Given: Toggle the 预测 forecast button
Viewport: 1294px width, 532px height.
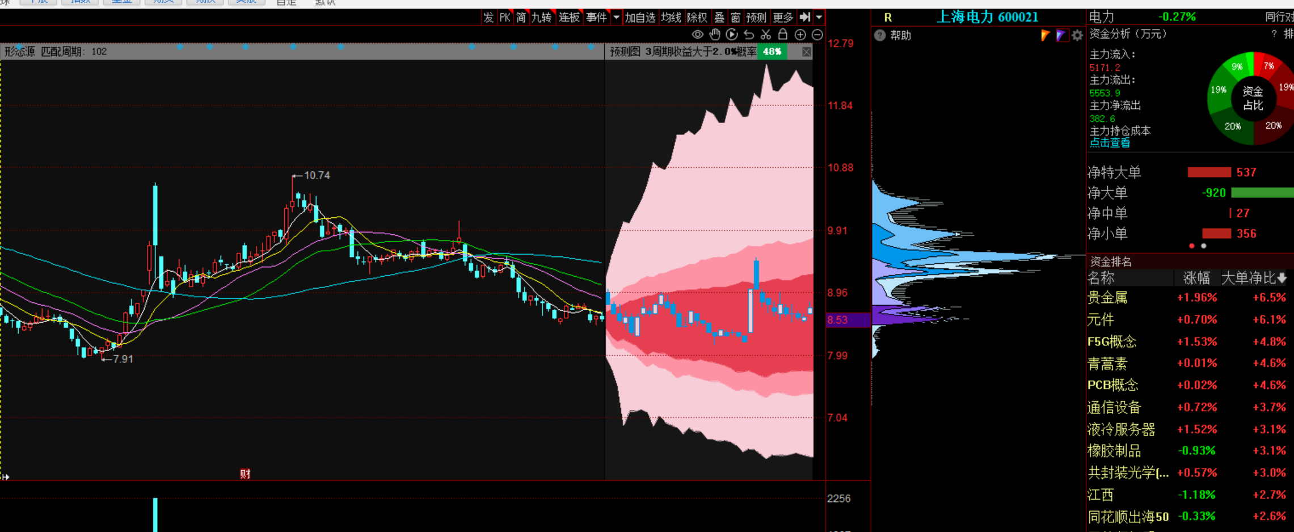Looking at the screenshot, I should [756, 18].
